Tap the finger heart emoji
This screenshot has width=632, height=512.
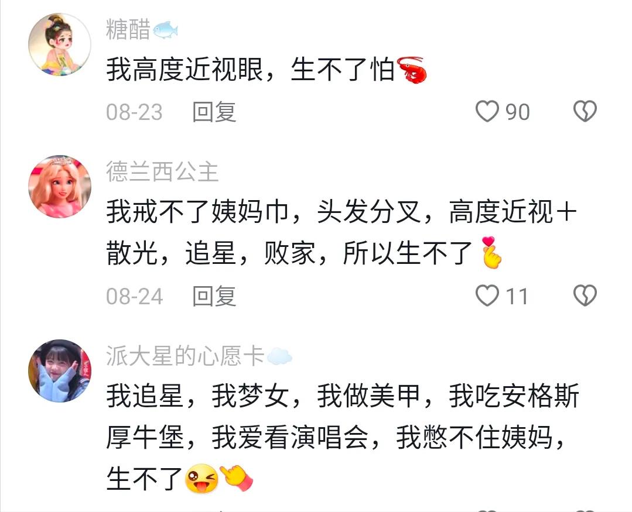tap(491, 252)
